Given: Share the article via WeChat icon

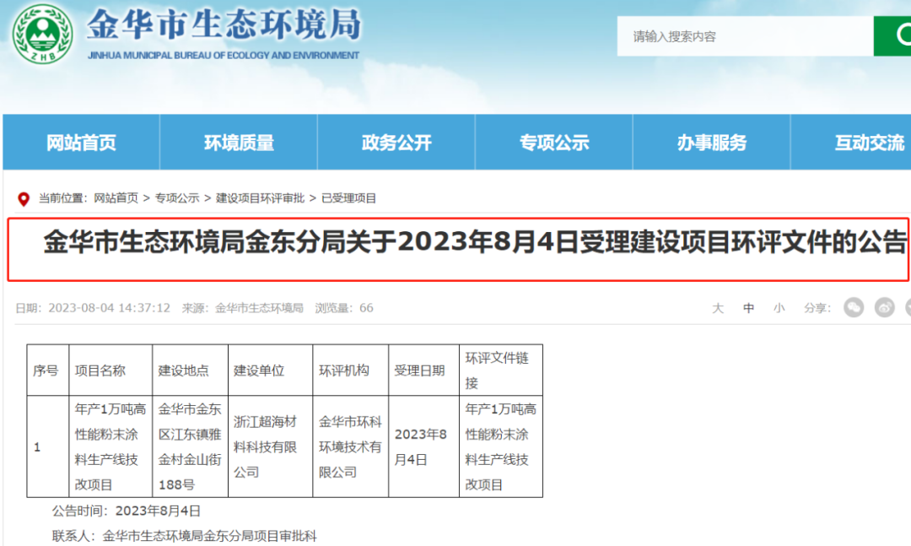Looking at the screenshot, I should tap(854, 308).
